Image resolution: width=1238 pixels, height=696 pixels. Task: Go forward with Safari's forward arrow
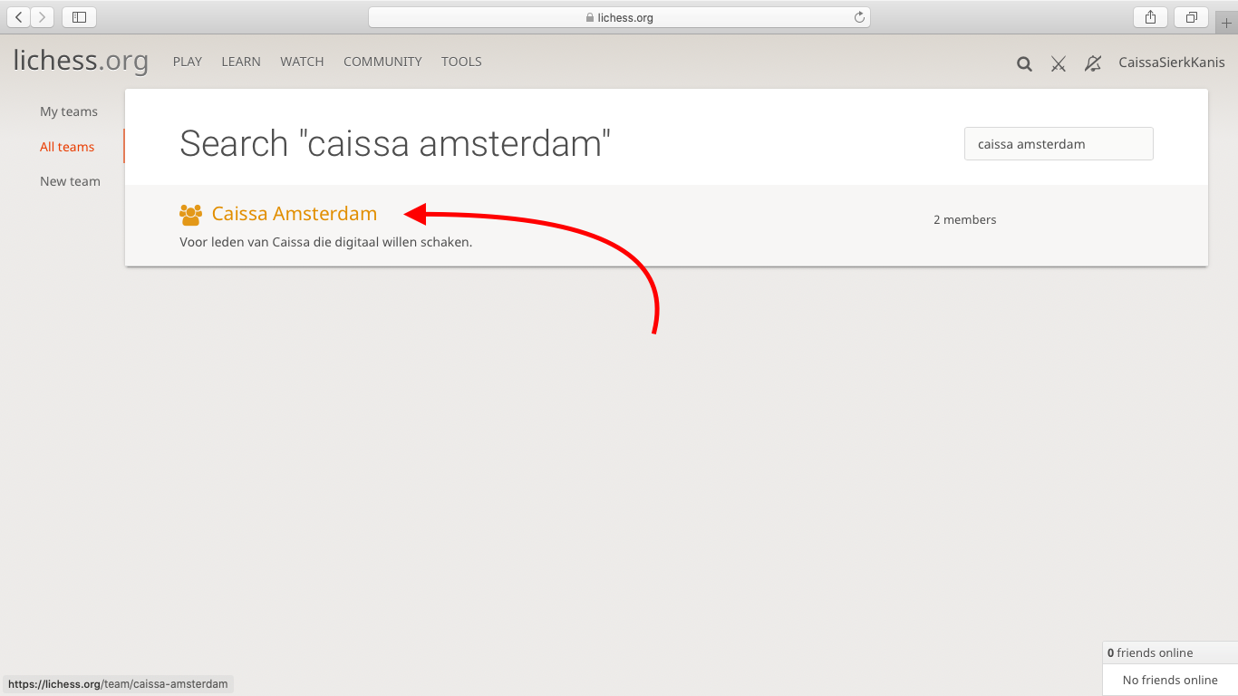43,16
